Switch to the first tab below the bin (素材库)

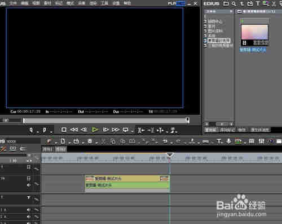(x=210, y=130)
